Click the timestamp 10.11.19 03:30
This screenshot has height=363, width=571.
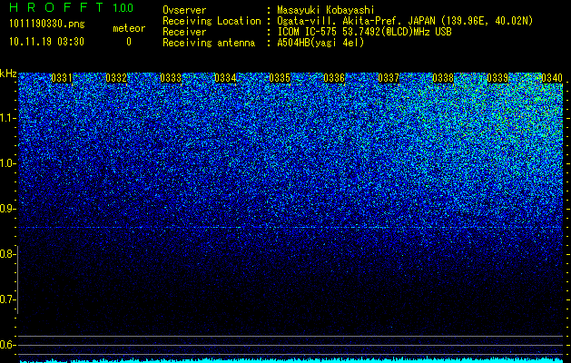46,42
